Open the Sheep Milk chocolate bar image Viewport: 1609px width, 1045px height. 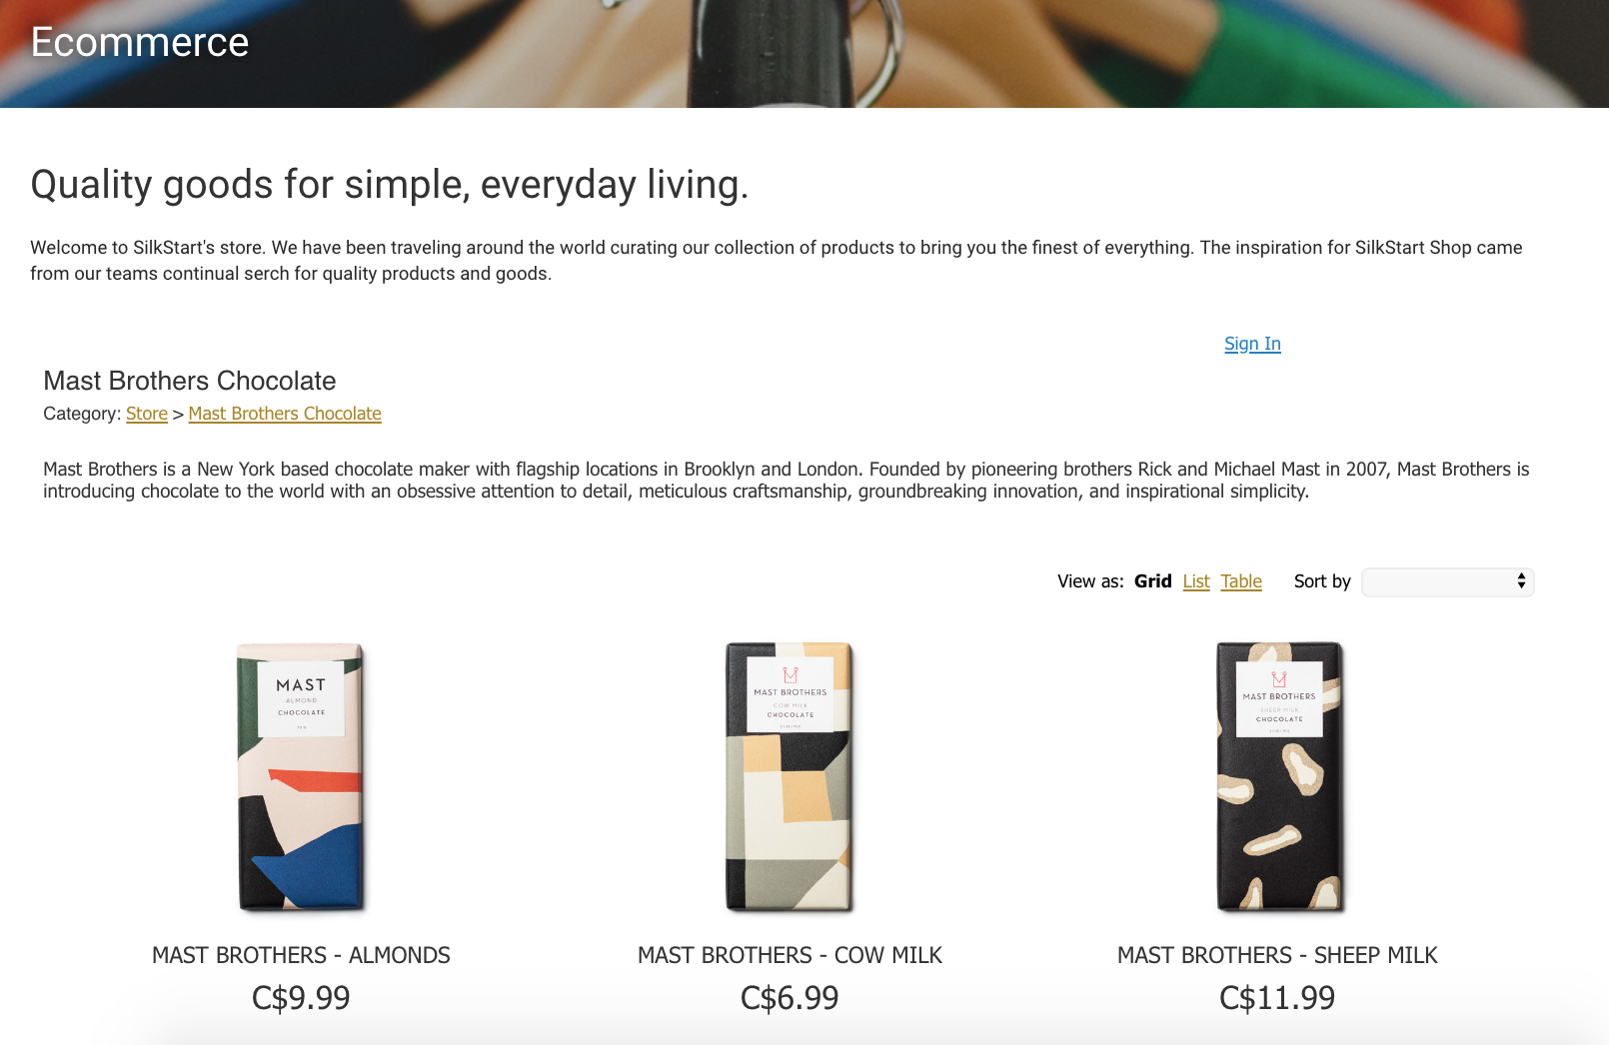point(1278,777)
